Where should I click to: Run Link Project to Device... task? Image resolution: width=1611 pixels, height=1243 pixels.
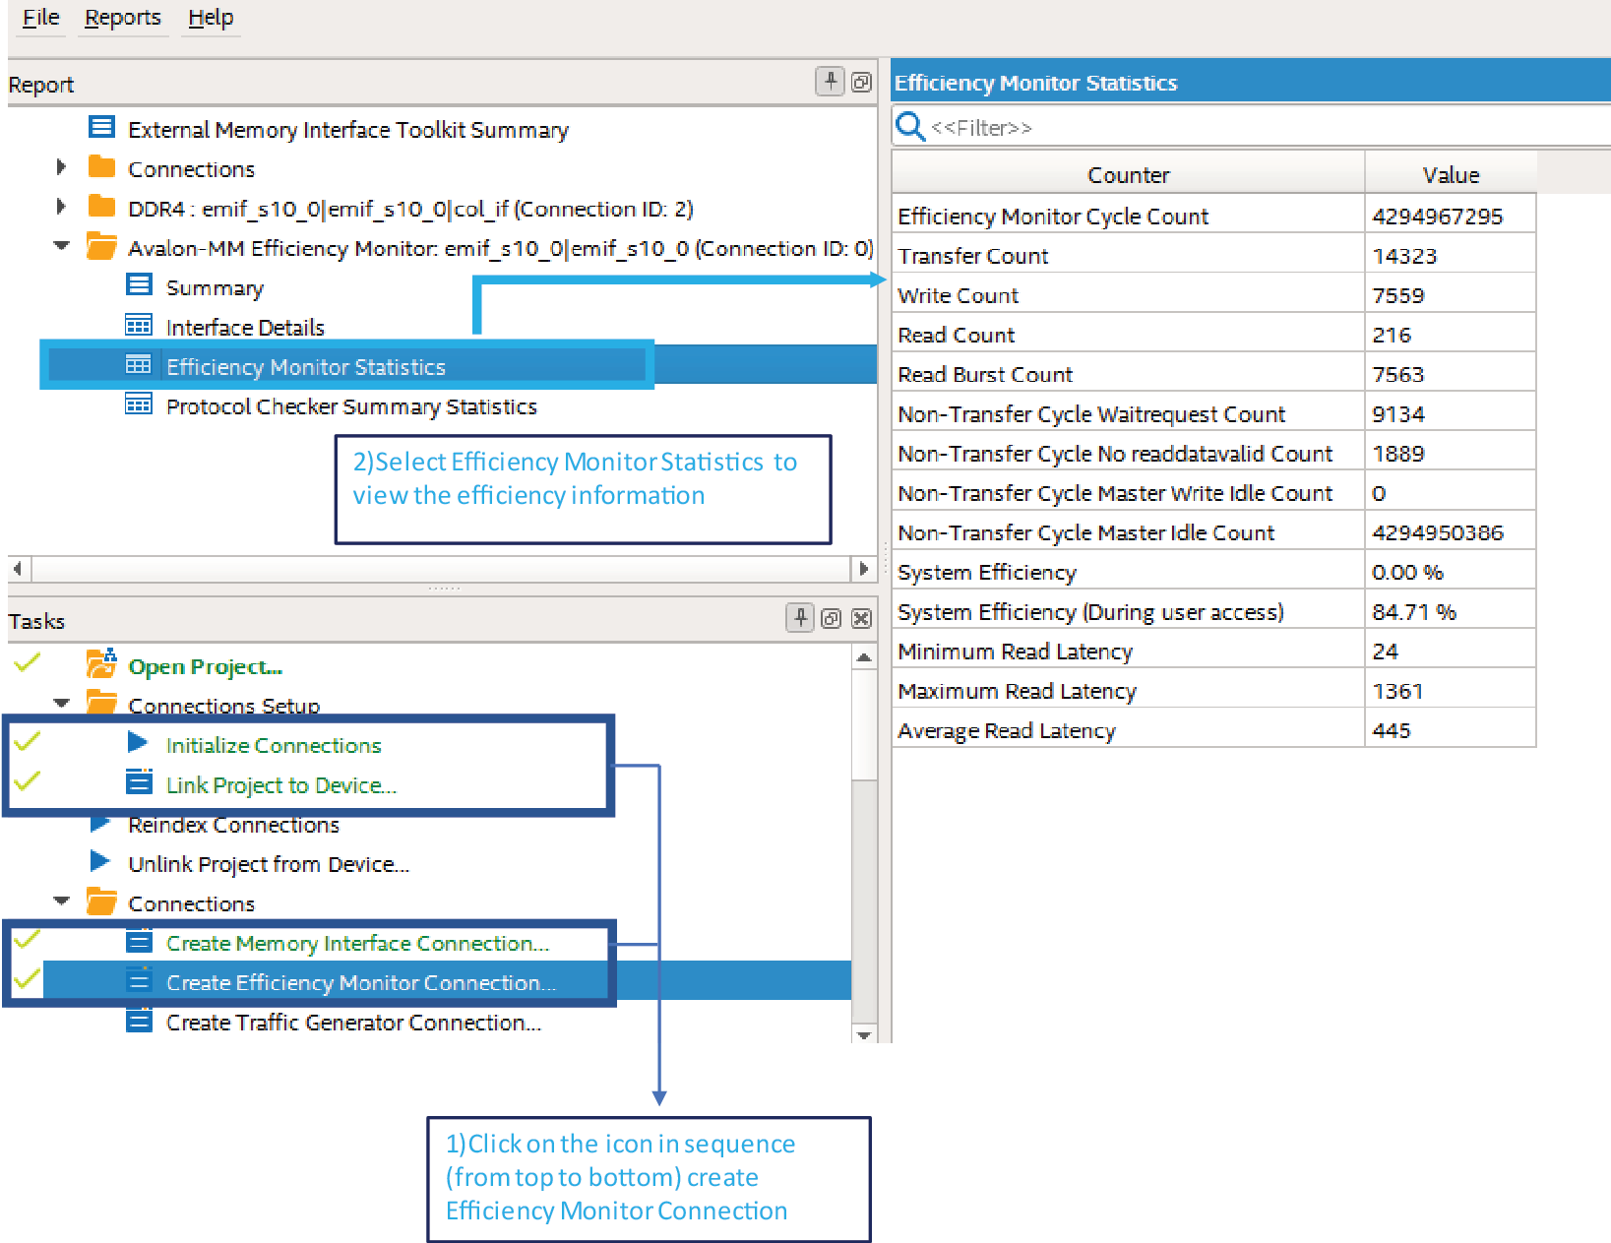coord(281,785)
